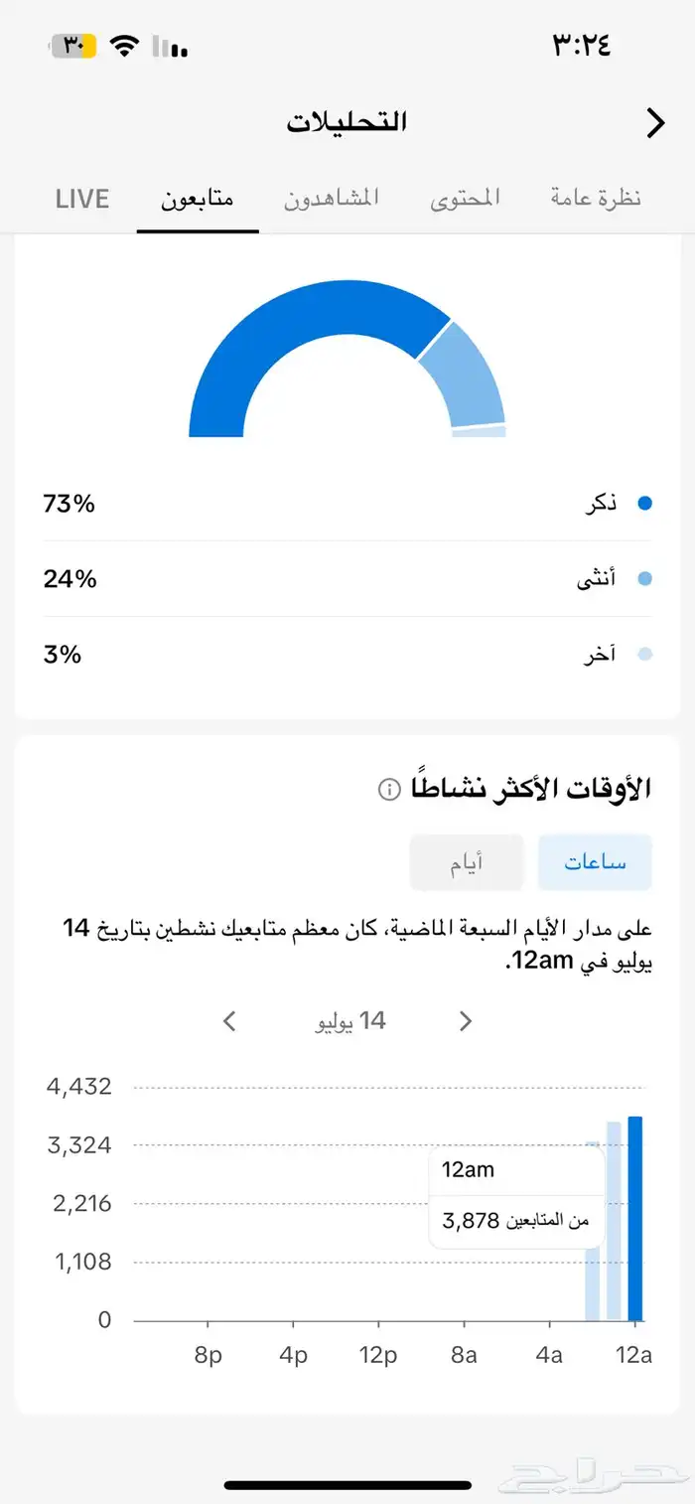Go to previous date with left chevron

[x=229, y=1021]
